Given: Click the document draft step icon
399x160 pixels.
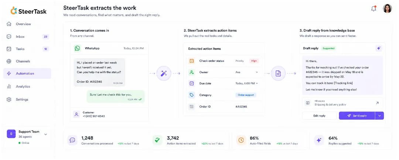Looking at the screenshot, I should 278,74.
